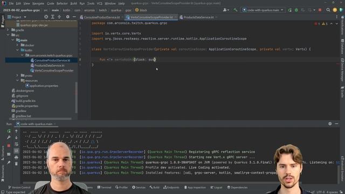The width and height of the screenshot is (345, 194).
Task: Select ProductsDataService.kt in project tree
Action: pos(47,65)
